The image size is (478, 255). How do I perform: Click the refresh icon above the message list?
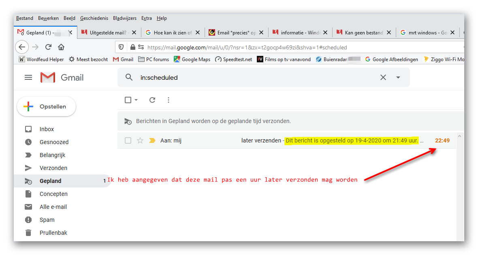coord(152,100)
